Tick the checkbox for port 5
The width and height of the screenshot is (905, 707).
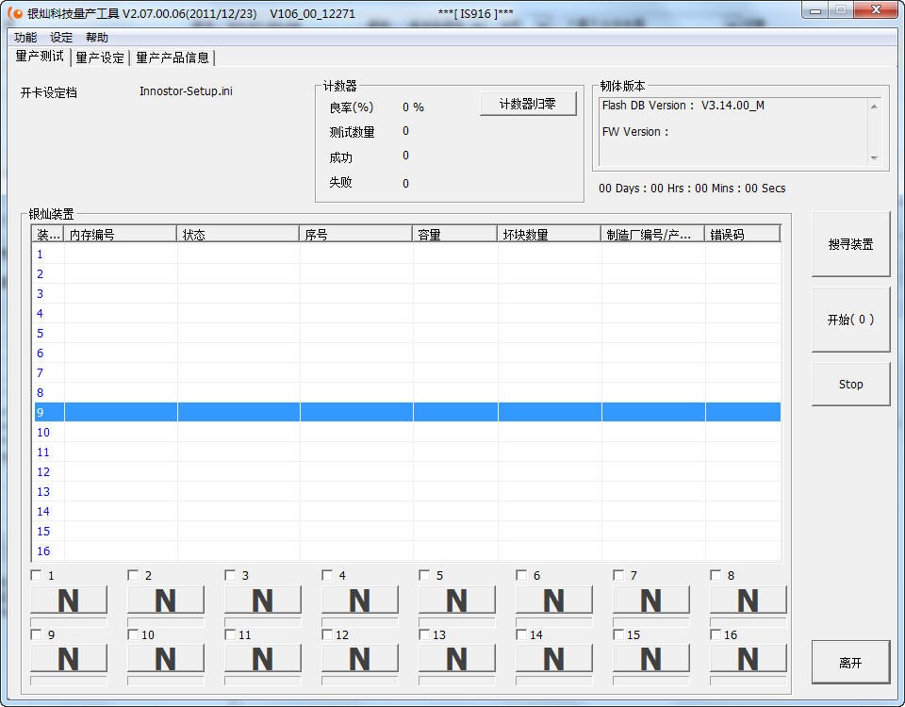coord(424,575)
